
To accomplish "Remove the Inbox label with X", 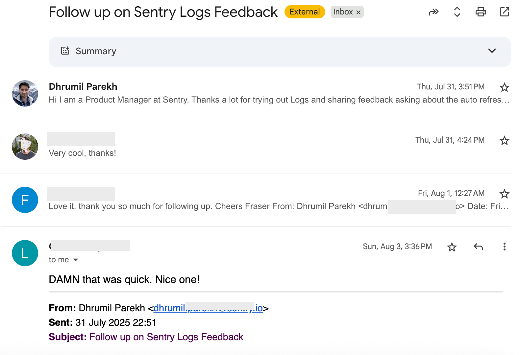I will tap(358, 12).
